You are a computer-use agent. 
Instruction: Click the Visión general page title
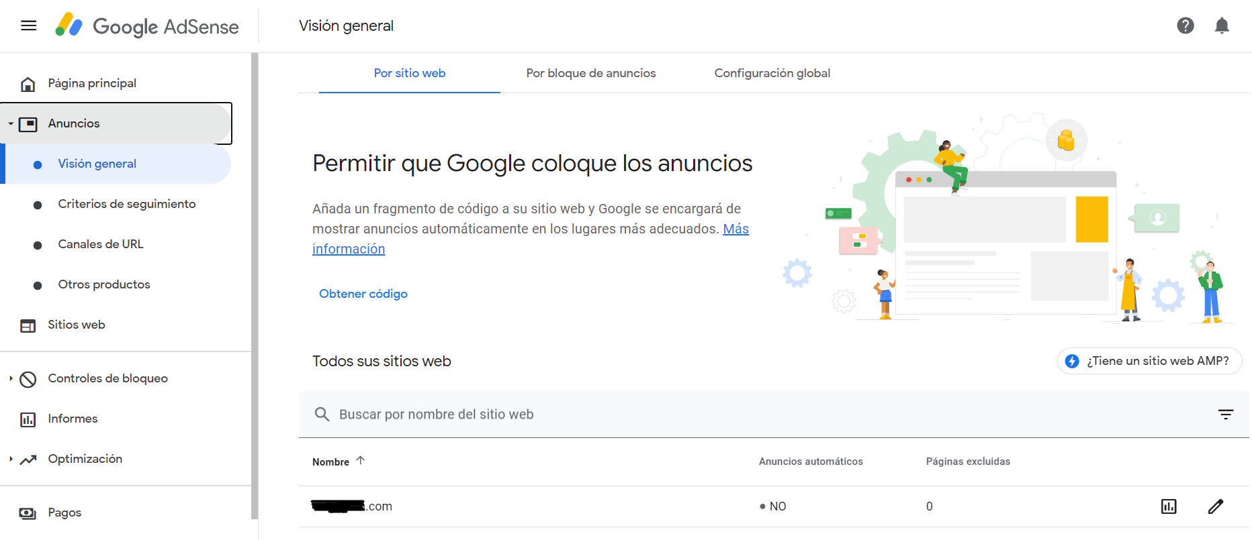(x=347, y=25)
